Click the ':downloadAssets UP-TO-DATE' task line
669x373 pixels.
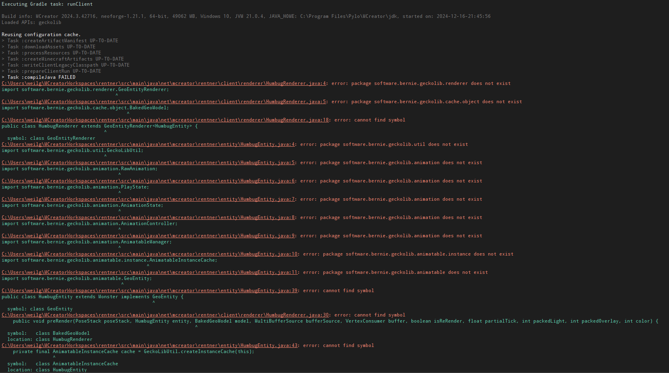(48, 47)
